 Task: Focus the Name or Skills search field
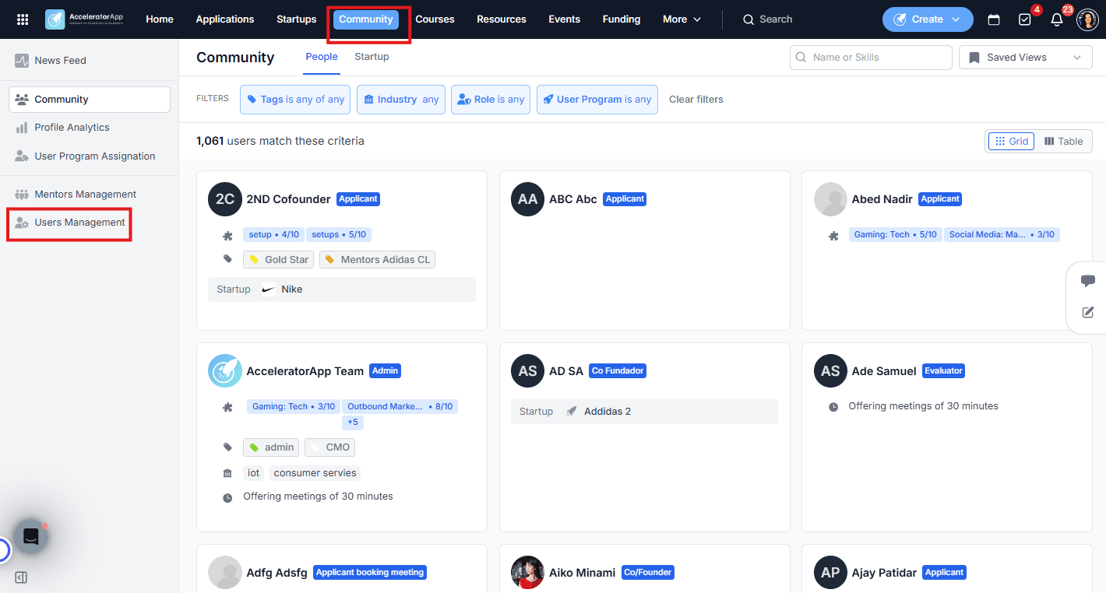[x=871, y=58]
